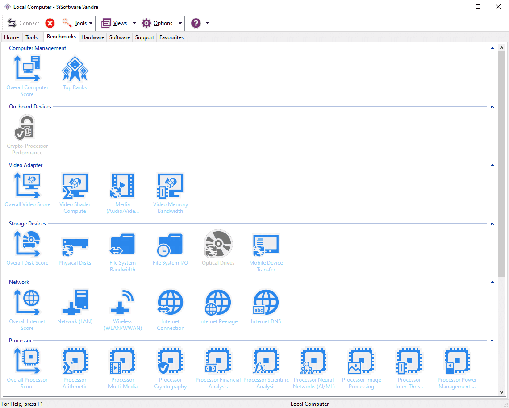Open Video Shader Compute benchmark
This screenshot has width=509, height=408.
click(x=75, y=193)
